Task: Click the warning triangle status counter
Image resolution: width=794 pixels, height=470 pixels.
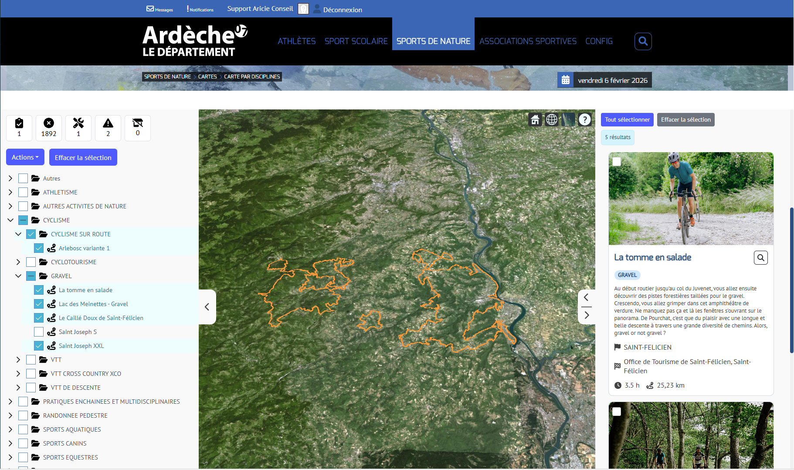Action: (x=108, y=128)
